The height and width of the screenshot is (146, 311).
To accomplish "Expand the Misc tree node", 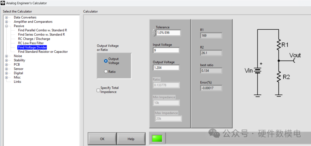I will click(7, 77).
